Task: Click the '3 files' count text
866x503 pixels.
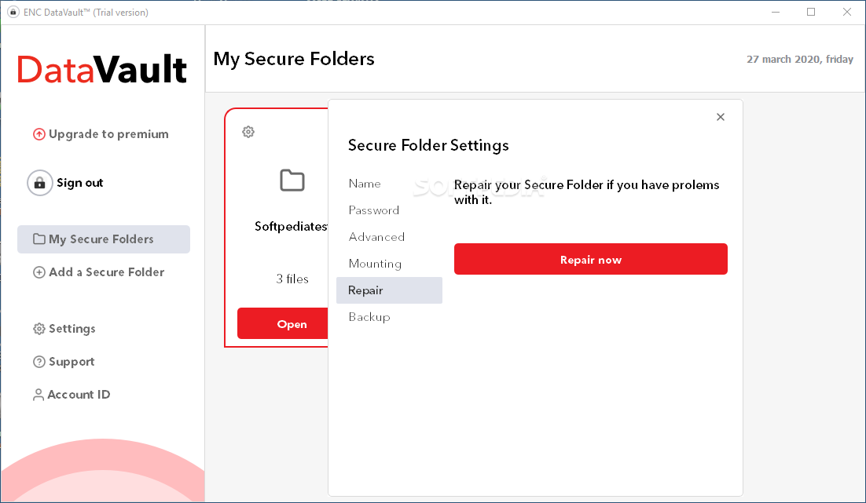Action: tap(292, 279)
